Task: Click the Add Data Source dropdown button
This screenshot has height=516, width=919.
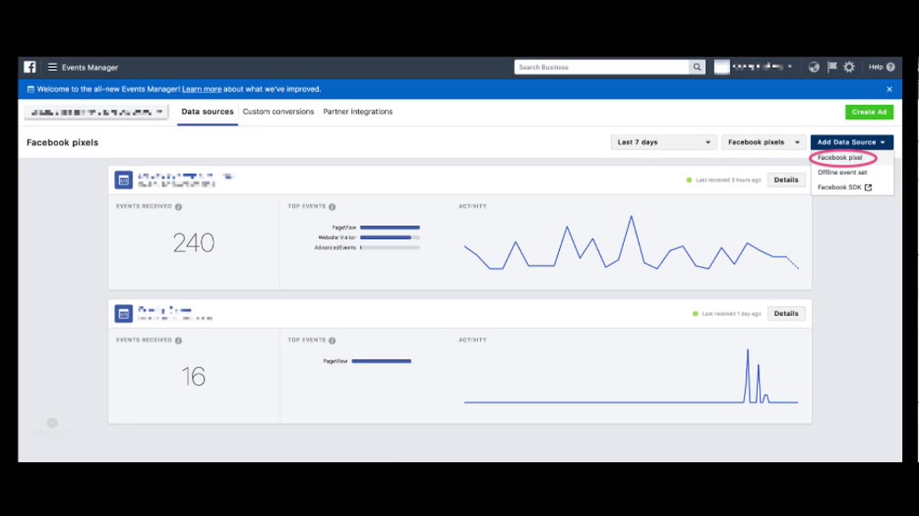Action: (x=852, y=142)
